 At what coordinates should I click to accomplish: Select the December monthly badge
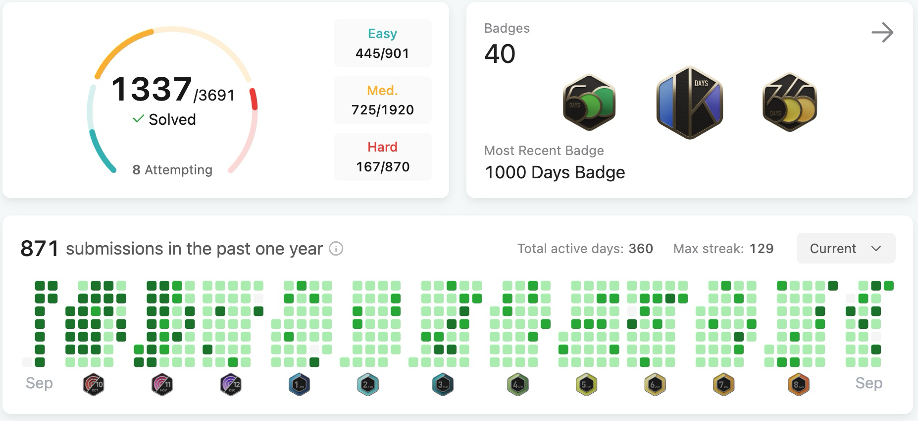tap(231, 384)
